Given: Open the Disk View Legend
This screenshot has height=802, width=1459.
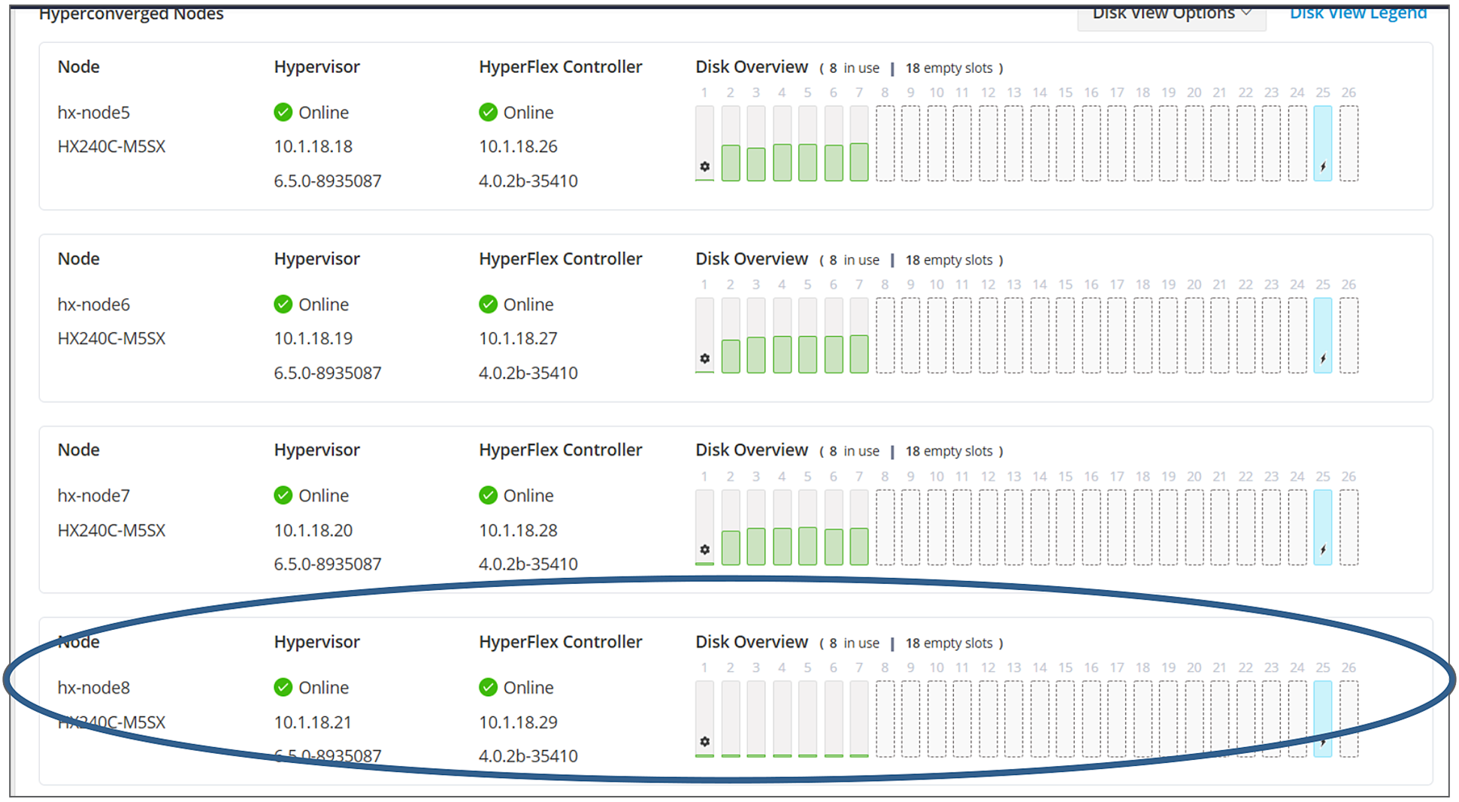Looking at the screenshot, I should (1358, 13).
